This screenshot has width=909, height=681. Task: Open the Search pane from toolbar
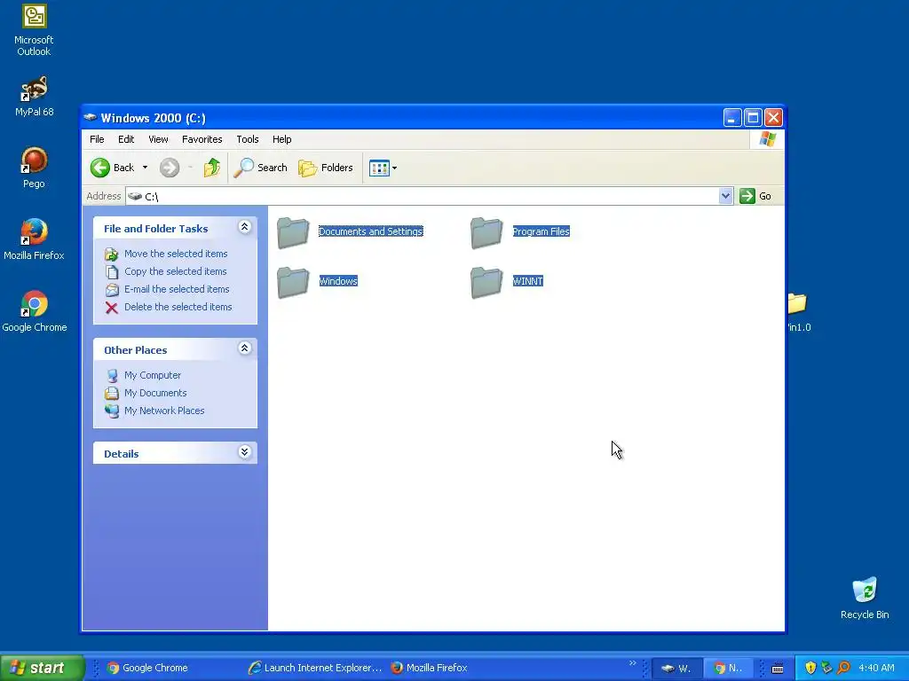260,168
